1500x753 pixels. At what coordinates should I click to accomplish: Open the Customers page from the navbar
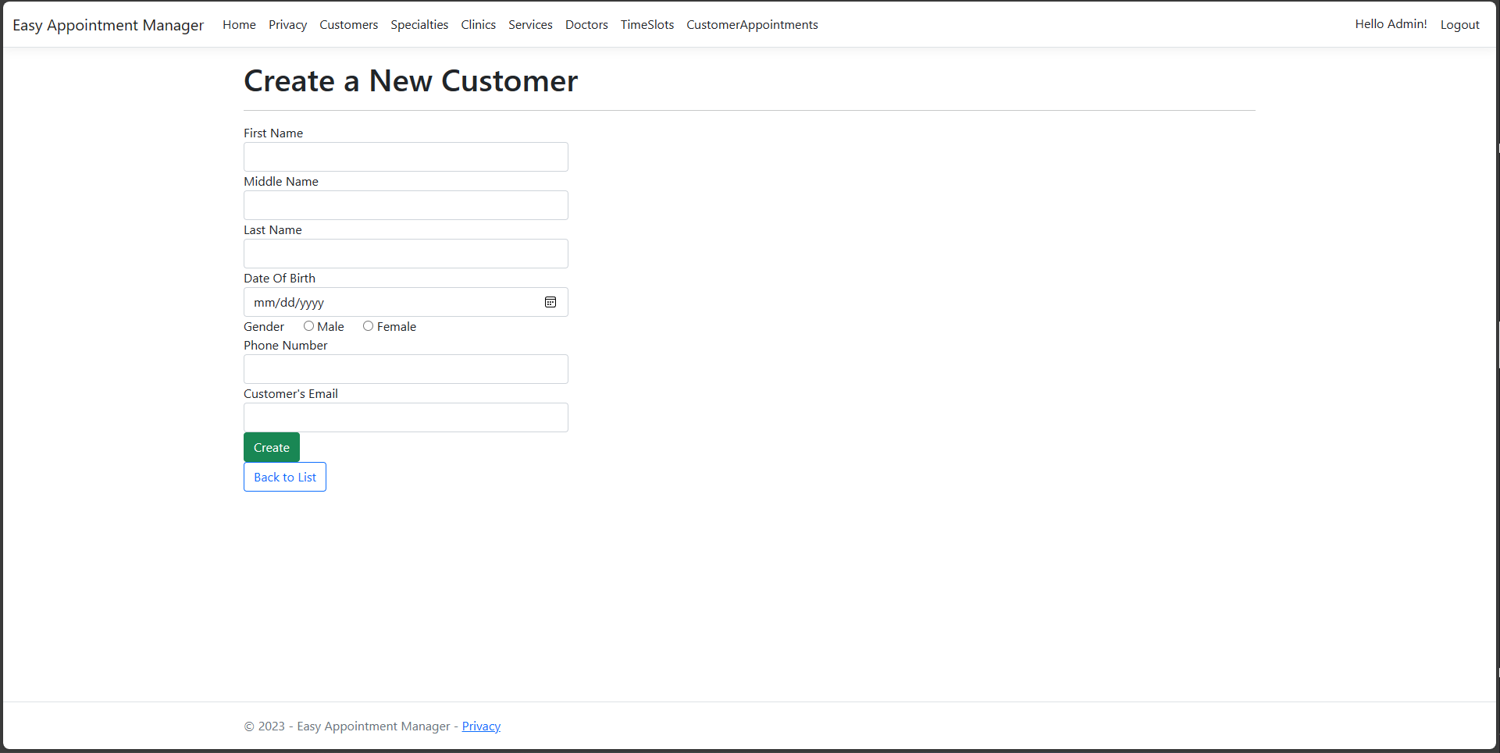348,24
